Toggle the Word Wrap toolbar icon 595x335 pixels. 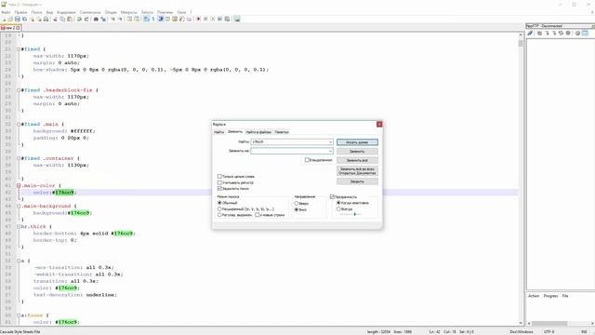(146, 19)
